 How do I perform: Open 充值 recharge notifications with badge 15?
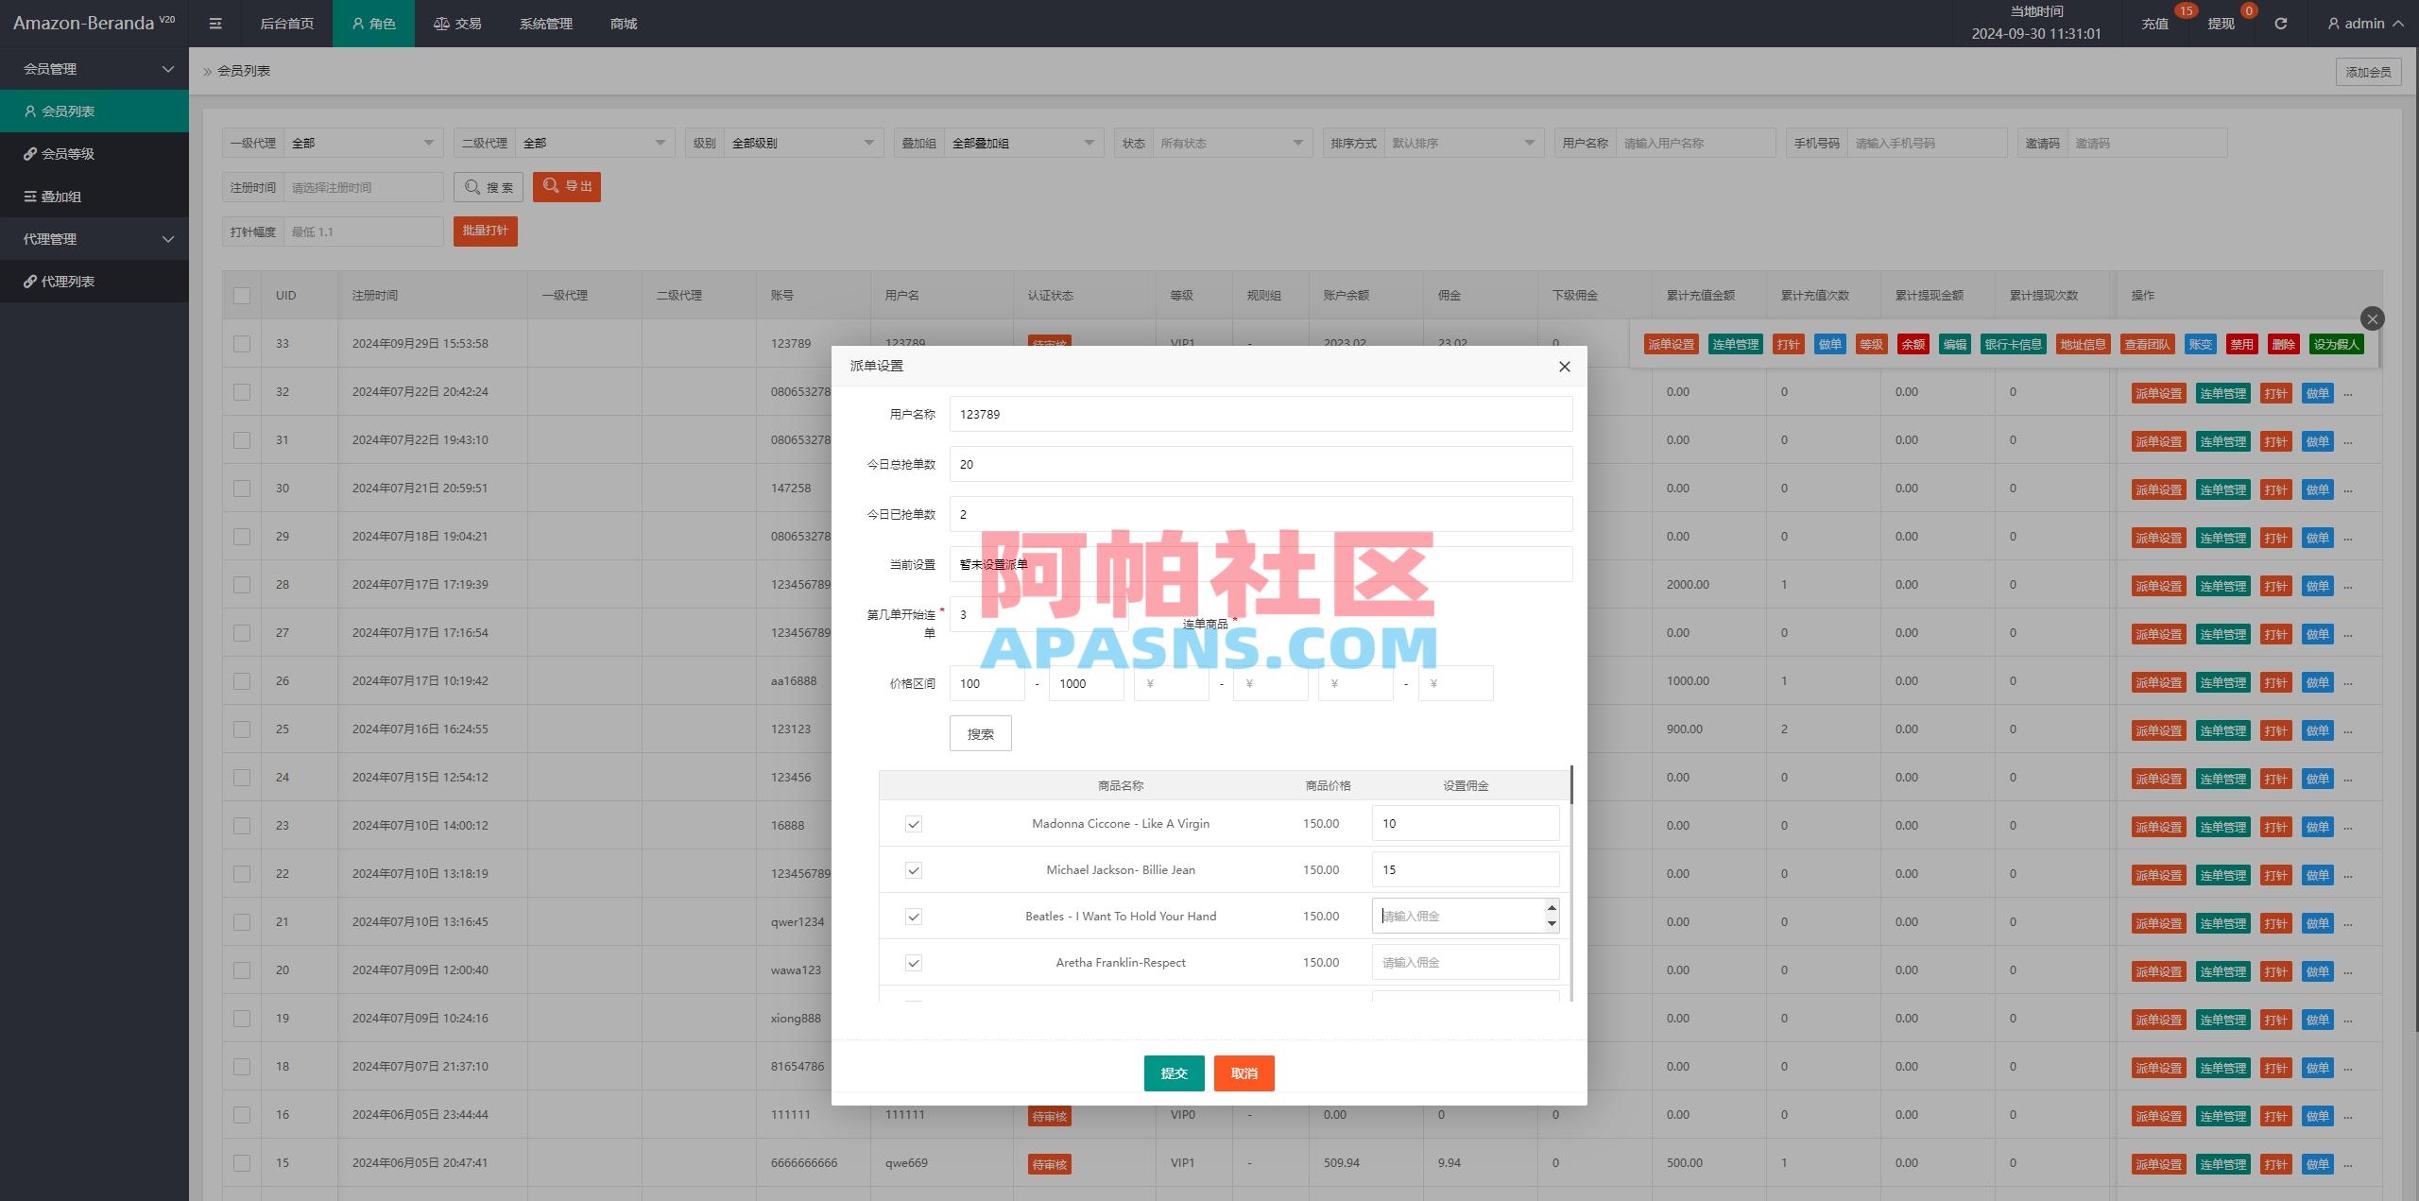[x=2155, y=23]
